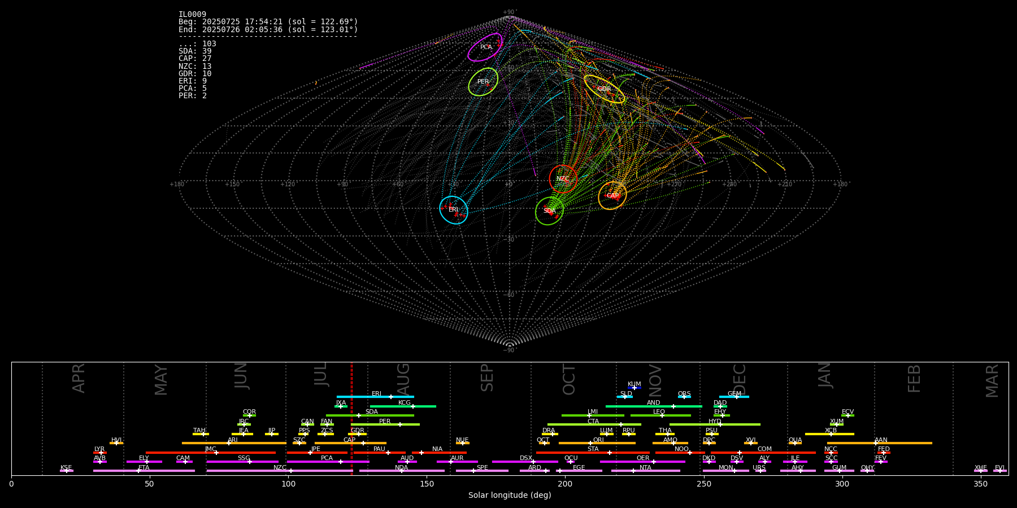Click the 'NZC: 13' count entry

tap(195, 67)
